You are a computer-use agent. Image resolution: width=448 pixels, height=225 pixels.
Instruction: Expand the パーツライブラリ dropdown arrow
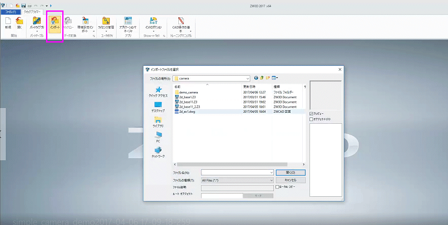coord(37,31)
